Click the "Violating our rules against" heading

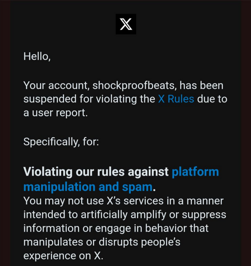point(96,172)
